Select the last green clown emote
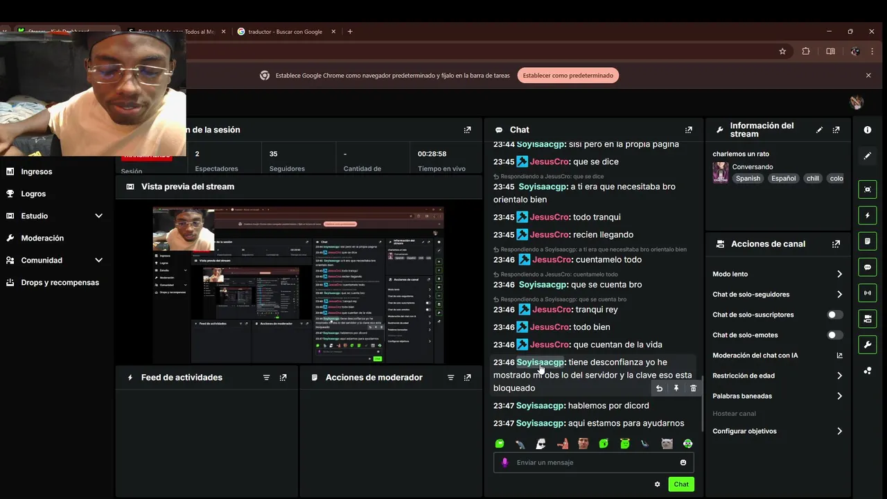Viewport: 887px width, 499px height. 687,444
